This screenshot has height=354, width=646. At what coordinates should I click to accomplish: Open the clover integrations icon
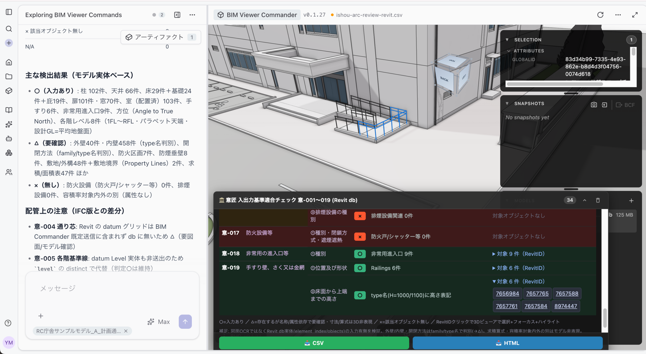coord(9,153)
